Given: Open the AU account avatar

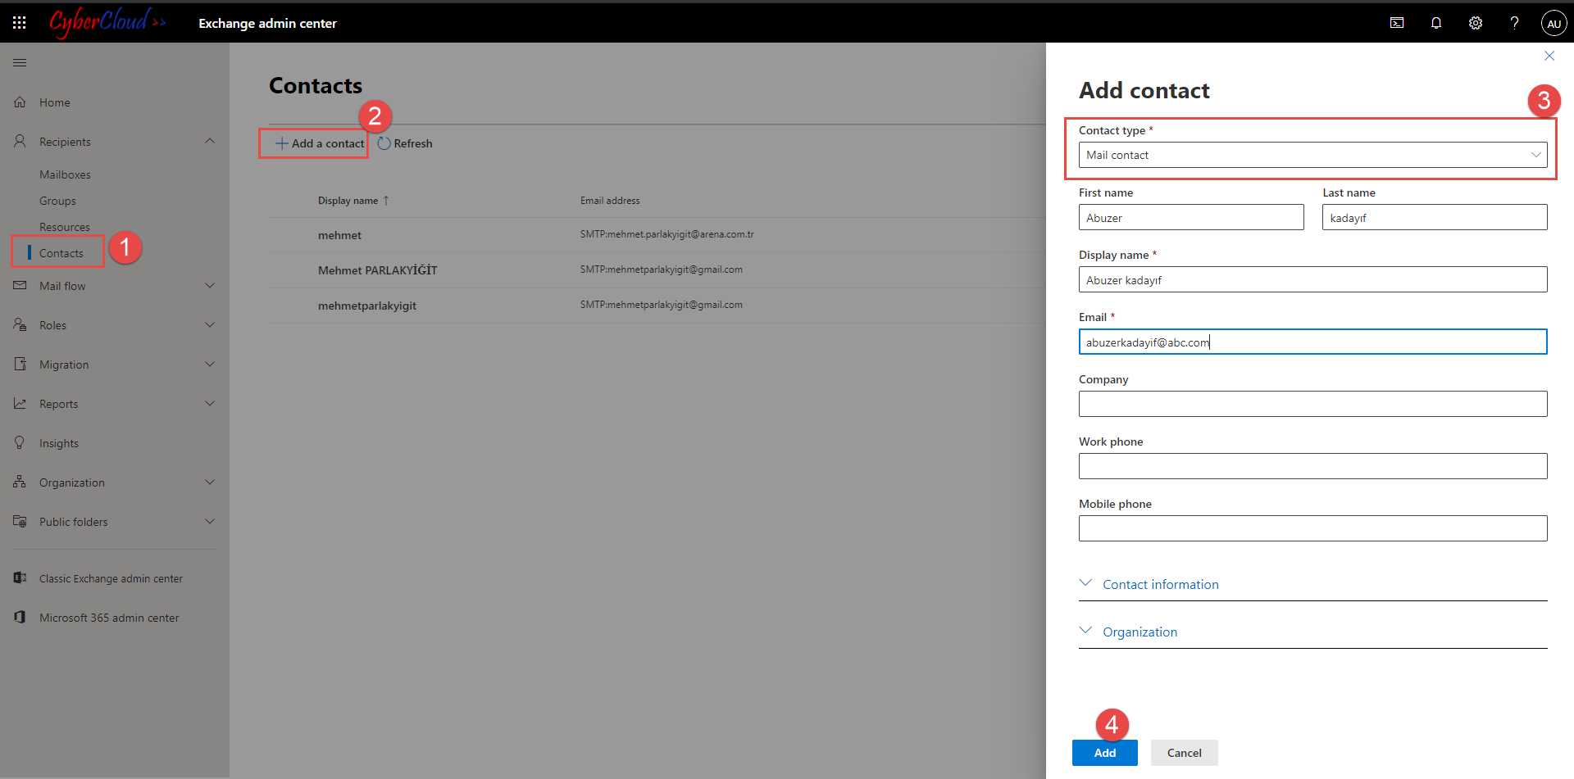Looking at the screenshot, I should coord(1554,23).
